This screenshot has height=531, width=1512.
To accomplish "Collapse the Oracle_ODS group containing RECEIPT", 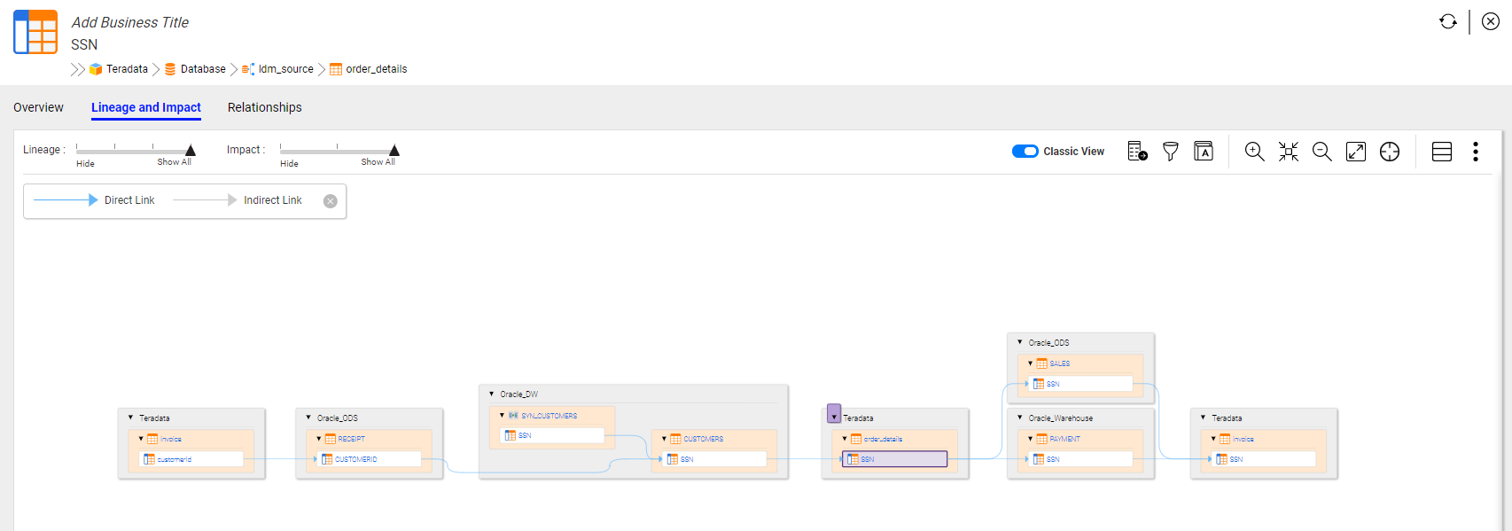I will click(308, 418).
